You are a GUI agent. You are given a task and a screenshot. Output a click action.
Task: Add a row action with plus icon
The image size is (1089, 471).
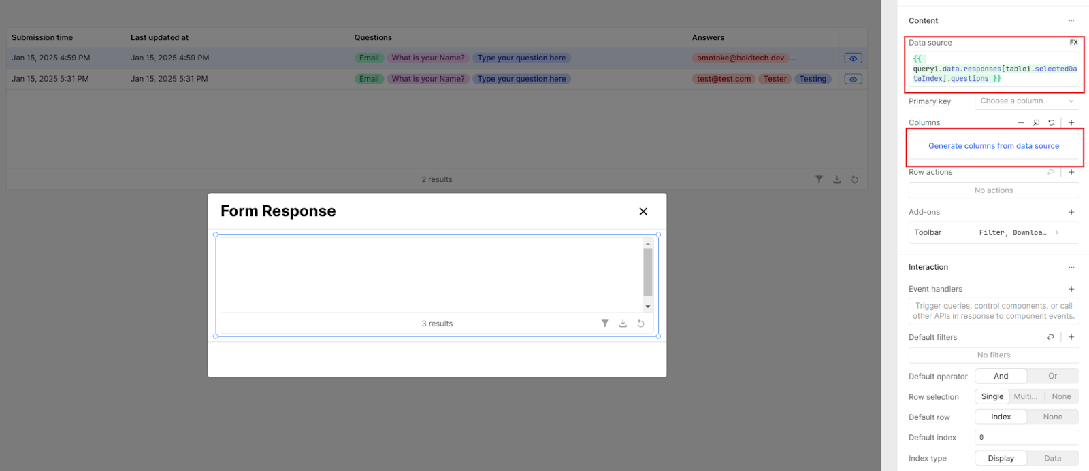tap(1071, 173)
